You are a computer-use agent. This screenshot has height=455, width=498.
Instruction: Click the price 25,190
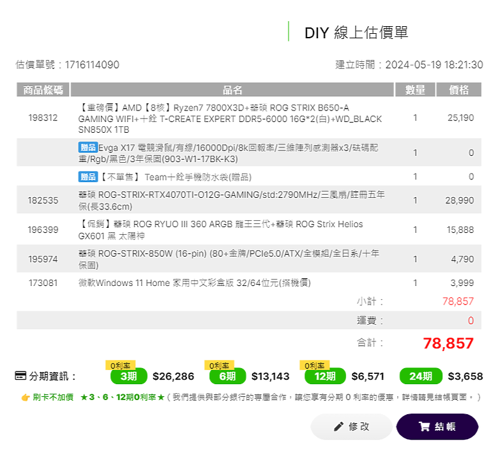click(x=460, y=118)
